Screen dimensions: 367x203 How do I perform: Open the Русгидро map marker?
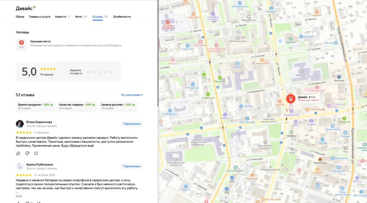tap(301, 37)
